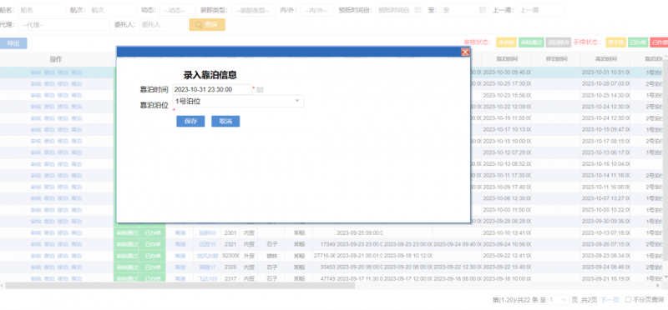Viewport: 668px width, 310px height.
Task: Open the 动态 filter dropdown
Action: (178, 10)
